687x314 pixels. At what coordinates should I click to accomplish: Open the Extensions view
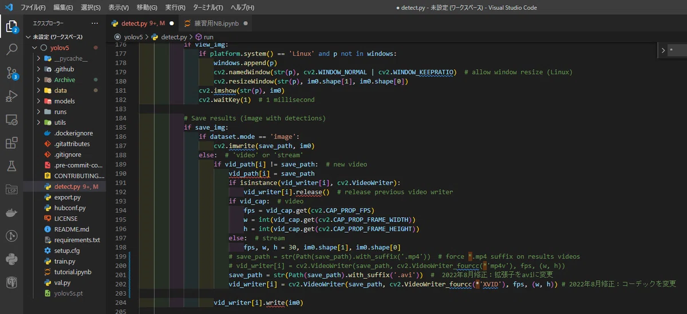pyautogui.click(x=11, y=142)
